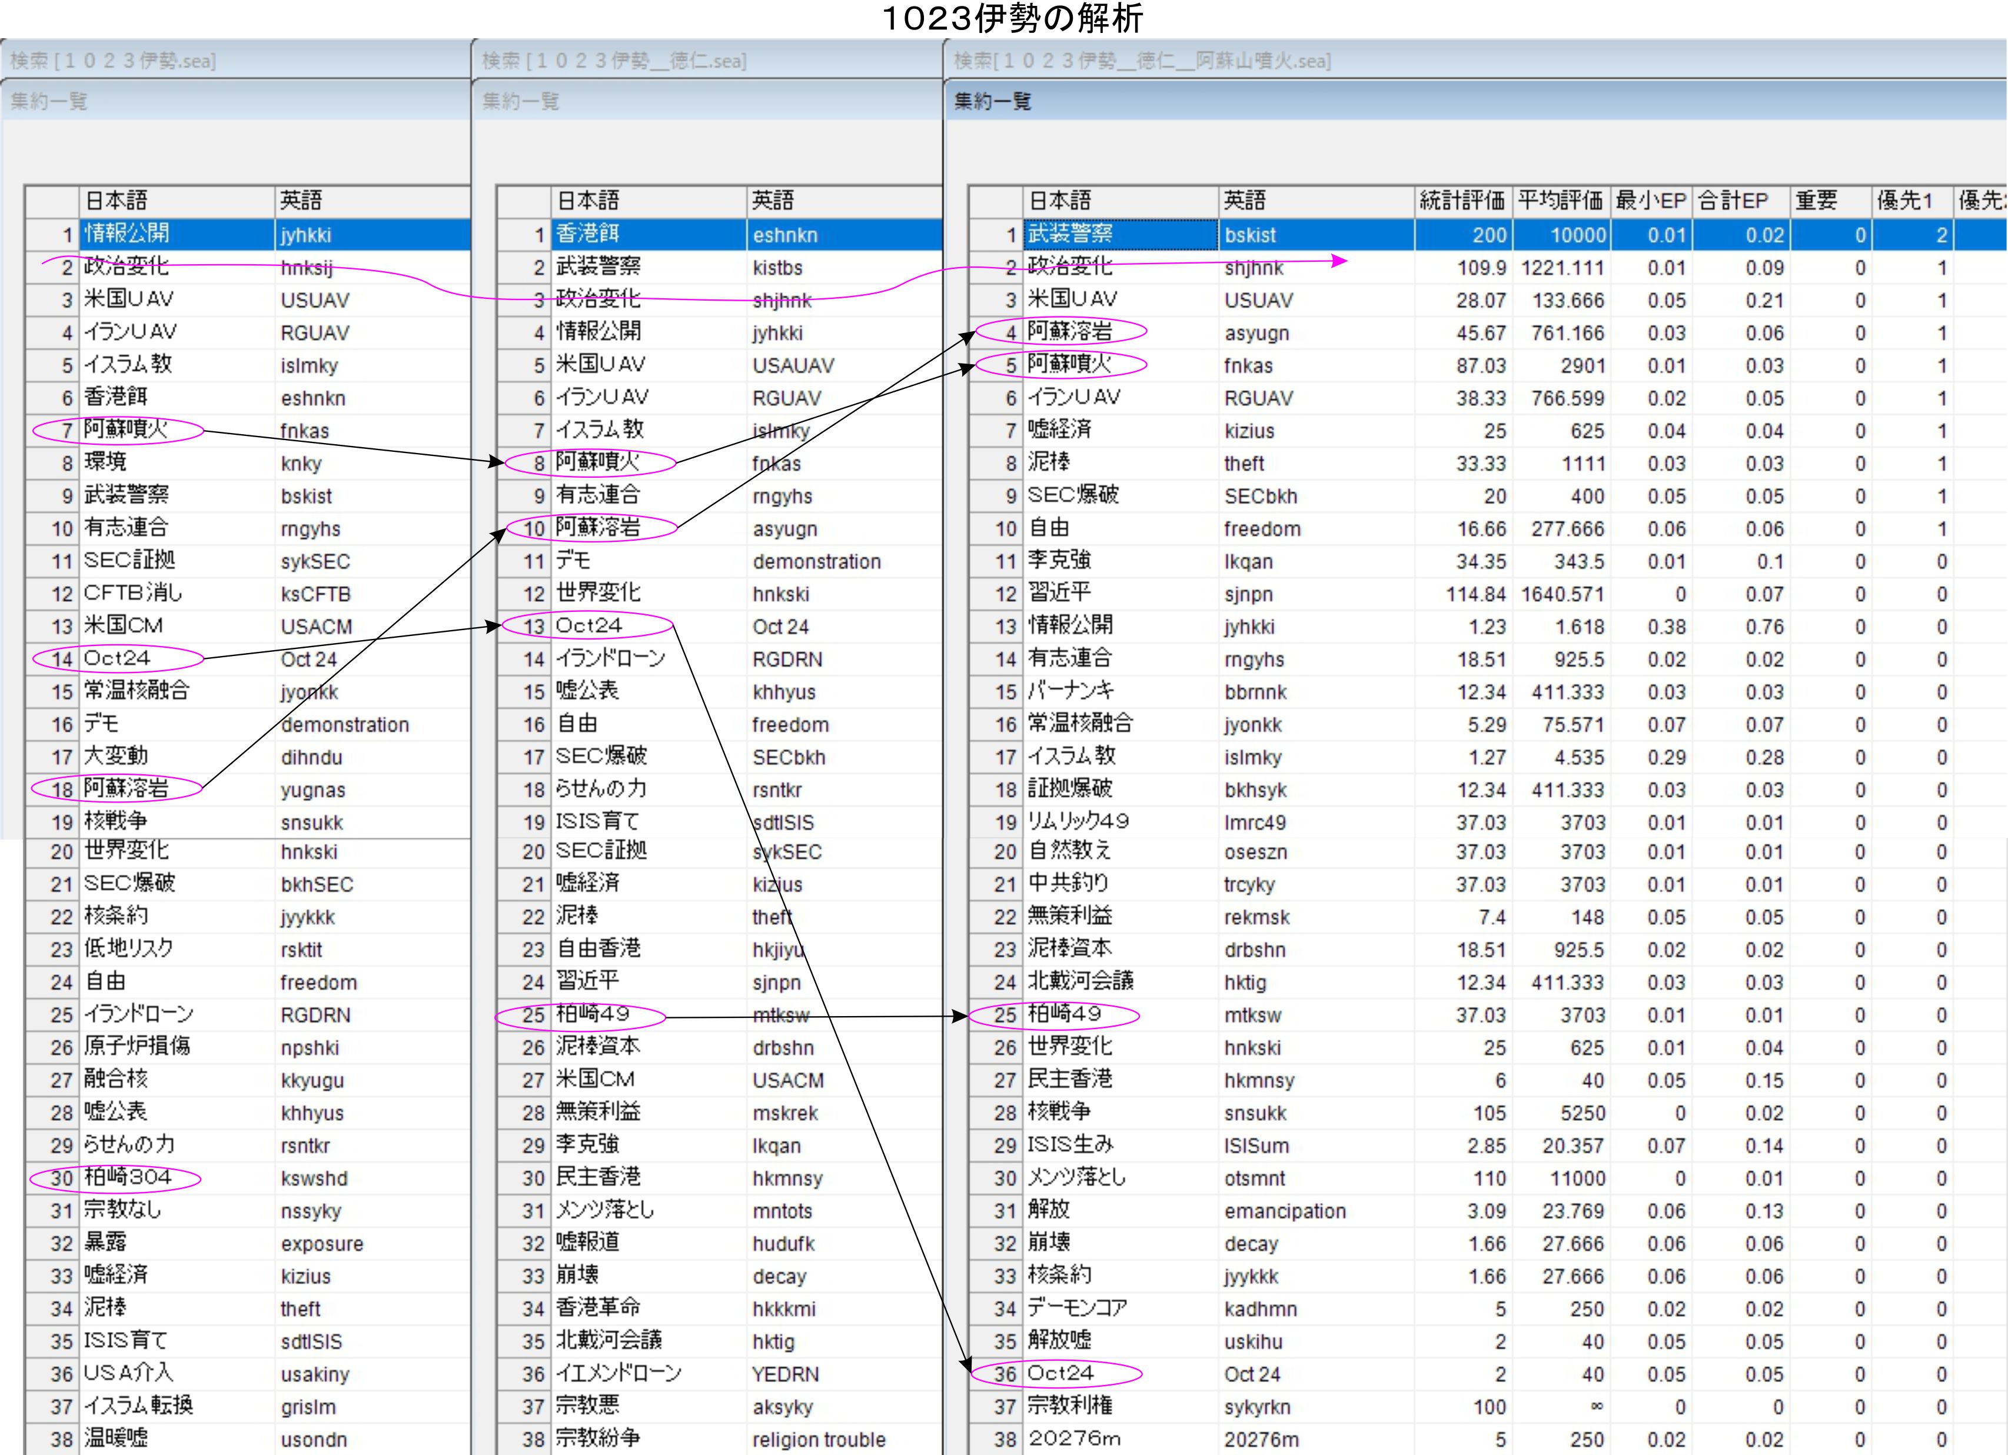The image size is (2008, 1455).
Task: Click the 平均評価 column header
Action: tap(1560, 201)
